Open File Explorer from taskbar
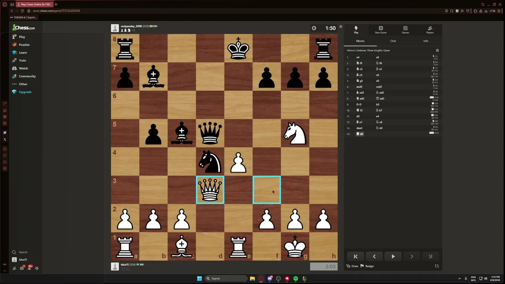 click(252, 278)
